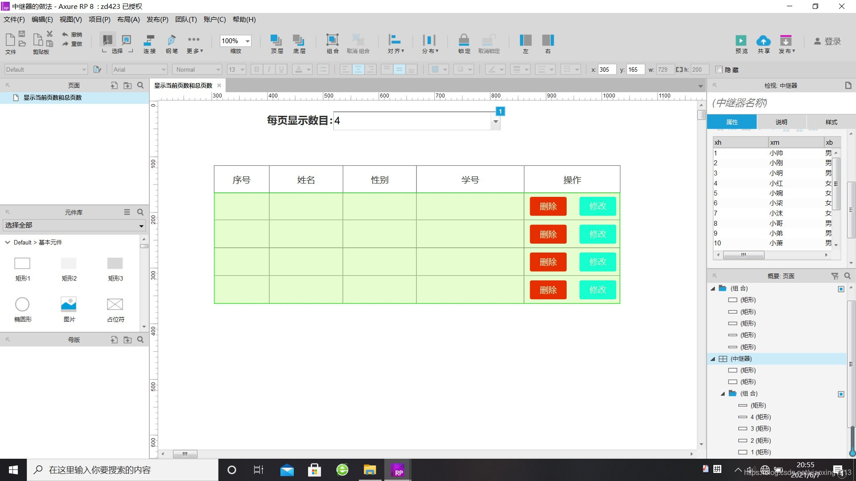
Task: Click the Share (共享) cloud icon
Action: pyautogui.click(x=763, y=41)
